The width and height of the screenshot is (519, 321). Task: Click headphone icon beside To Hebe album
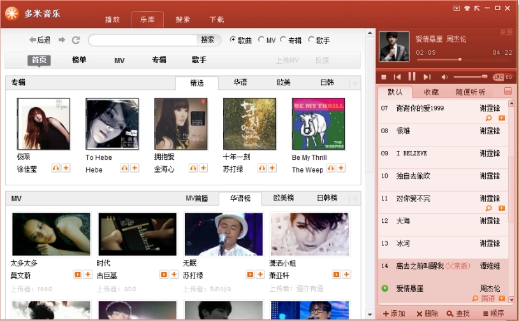pos(124,168)
